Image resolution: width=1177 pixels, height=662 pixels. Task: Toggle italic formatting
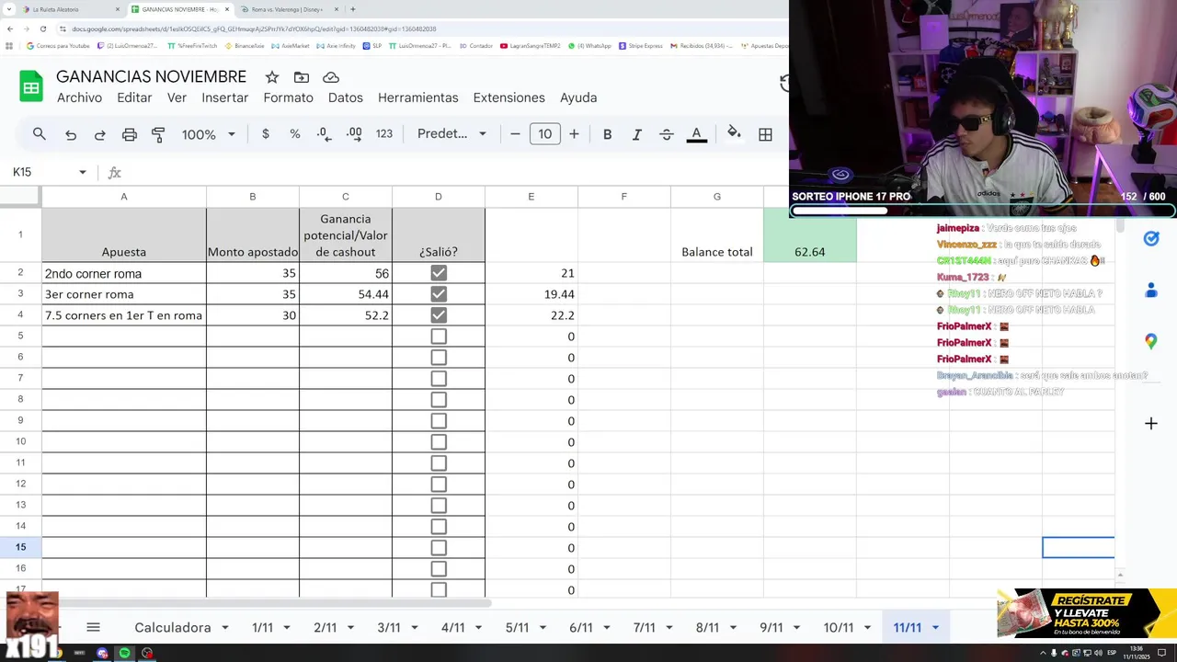(x=636, y=134)
